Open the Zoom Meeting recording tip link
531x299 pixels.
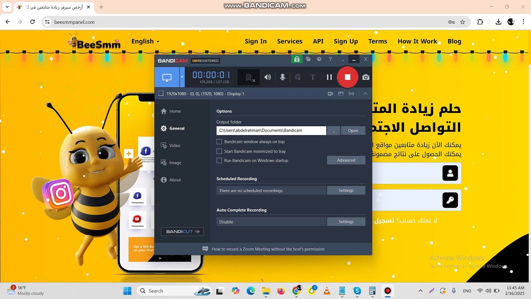click(x=268, y=249)
